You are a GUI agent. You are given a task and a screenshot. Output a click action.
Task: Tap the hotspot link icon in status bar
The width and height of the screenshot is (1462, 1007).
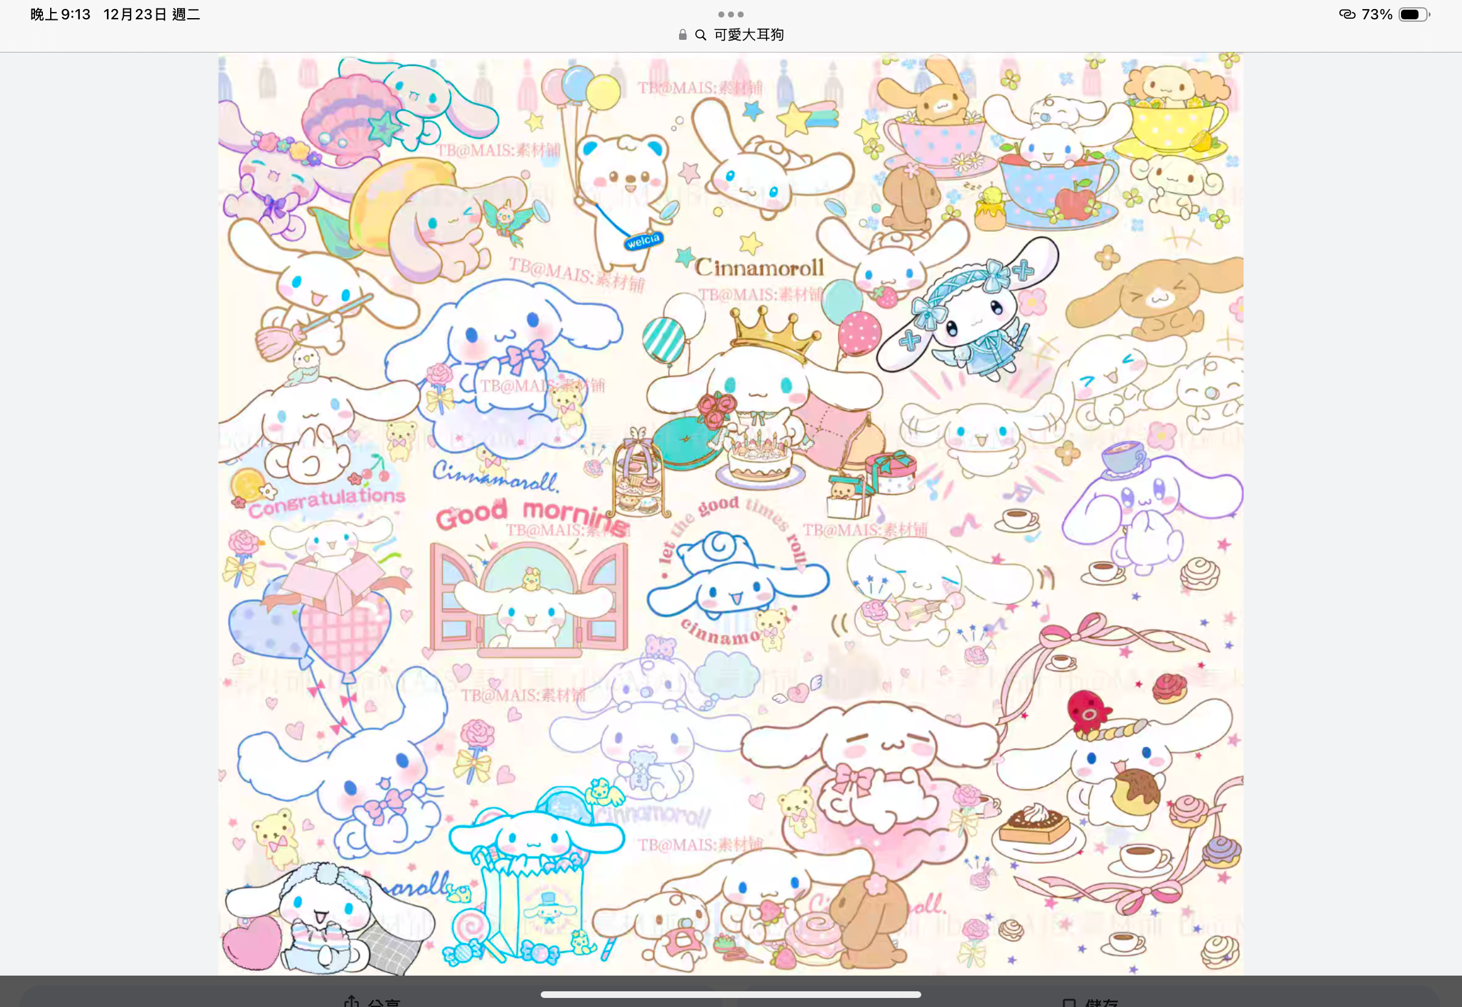pos(1347,14)
